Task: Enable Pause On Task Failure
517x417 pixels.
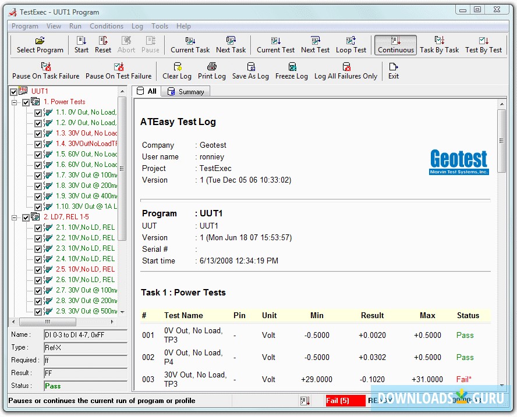Action: tap(46, 70)
